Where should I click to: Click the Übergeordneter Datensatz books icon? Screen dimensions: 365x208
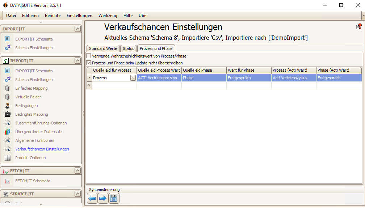[8, 132]
